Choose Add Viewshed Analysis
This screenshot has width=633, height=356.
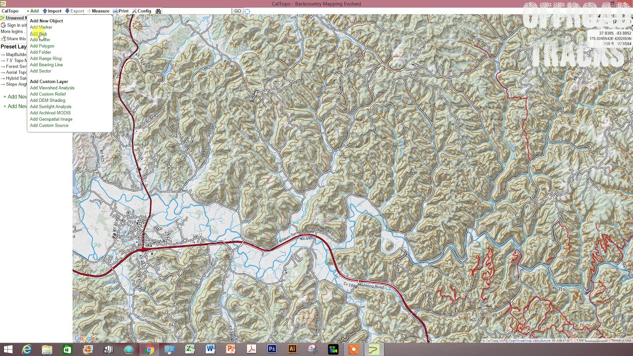point(52,88)
